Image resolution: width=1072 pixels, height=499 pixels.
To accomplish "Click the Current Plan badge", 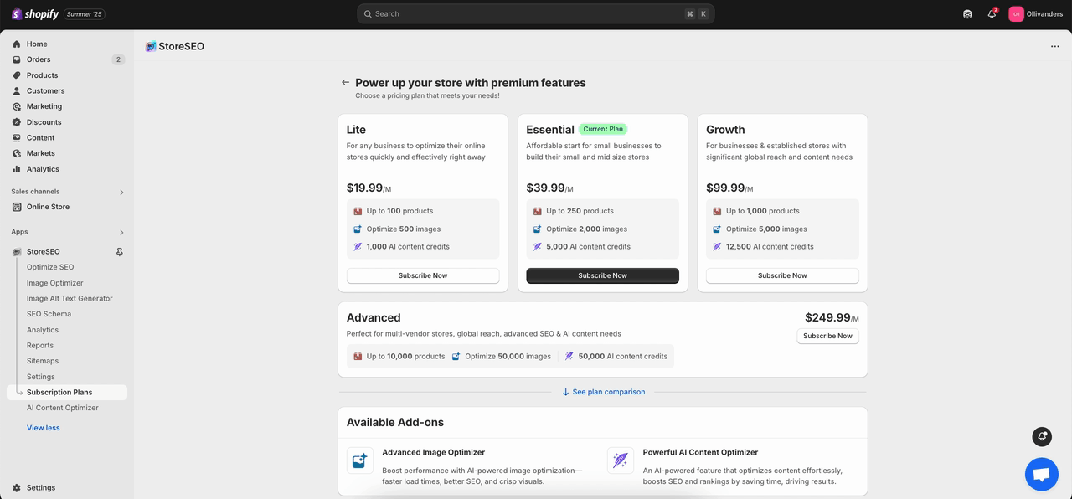I will coord(603,129).
